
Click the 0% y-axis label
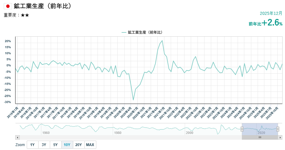(x=9, y=65)
